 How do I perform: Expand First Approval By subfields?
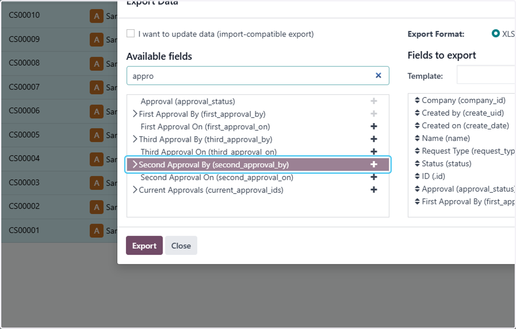click(x=135, y=114)
